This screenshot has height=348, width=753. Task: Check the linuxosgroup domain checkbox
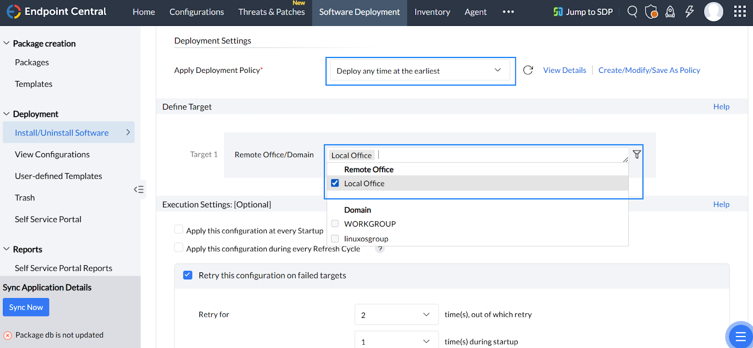[x=335, y=238]
